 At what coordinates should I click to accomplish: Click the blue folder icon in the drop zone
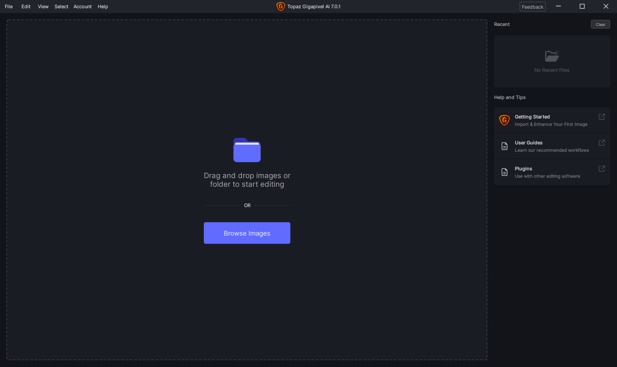tap(247, 150)
